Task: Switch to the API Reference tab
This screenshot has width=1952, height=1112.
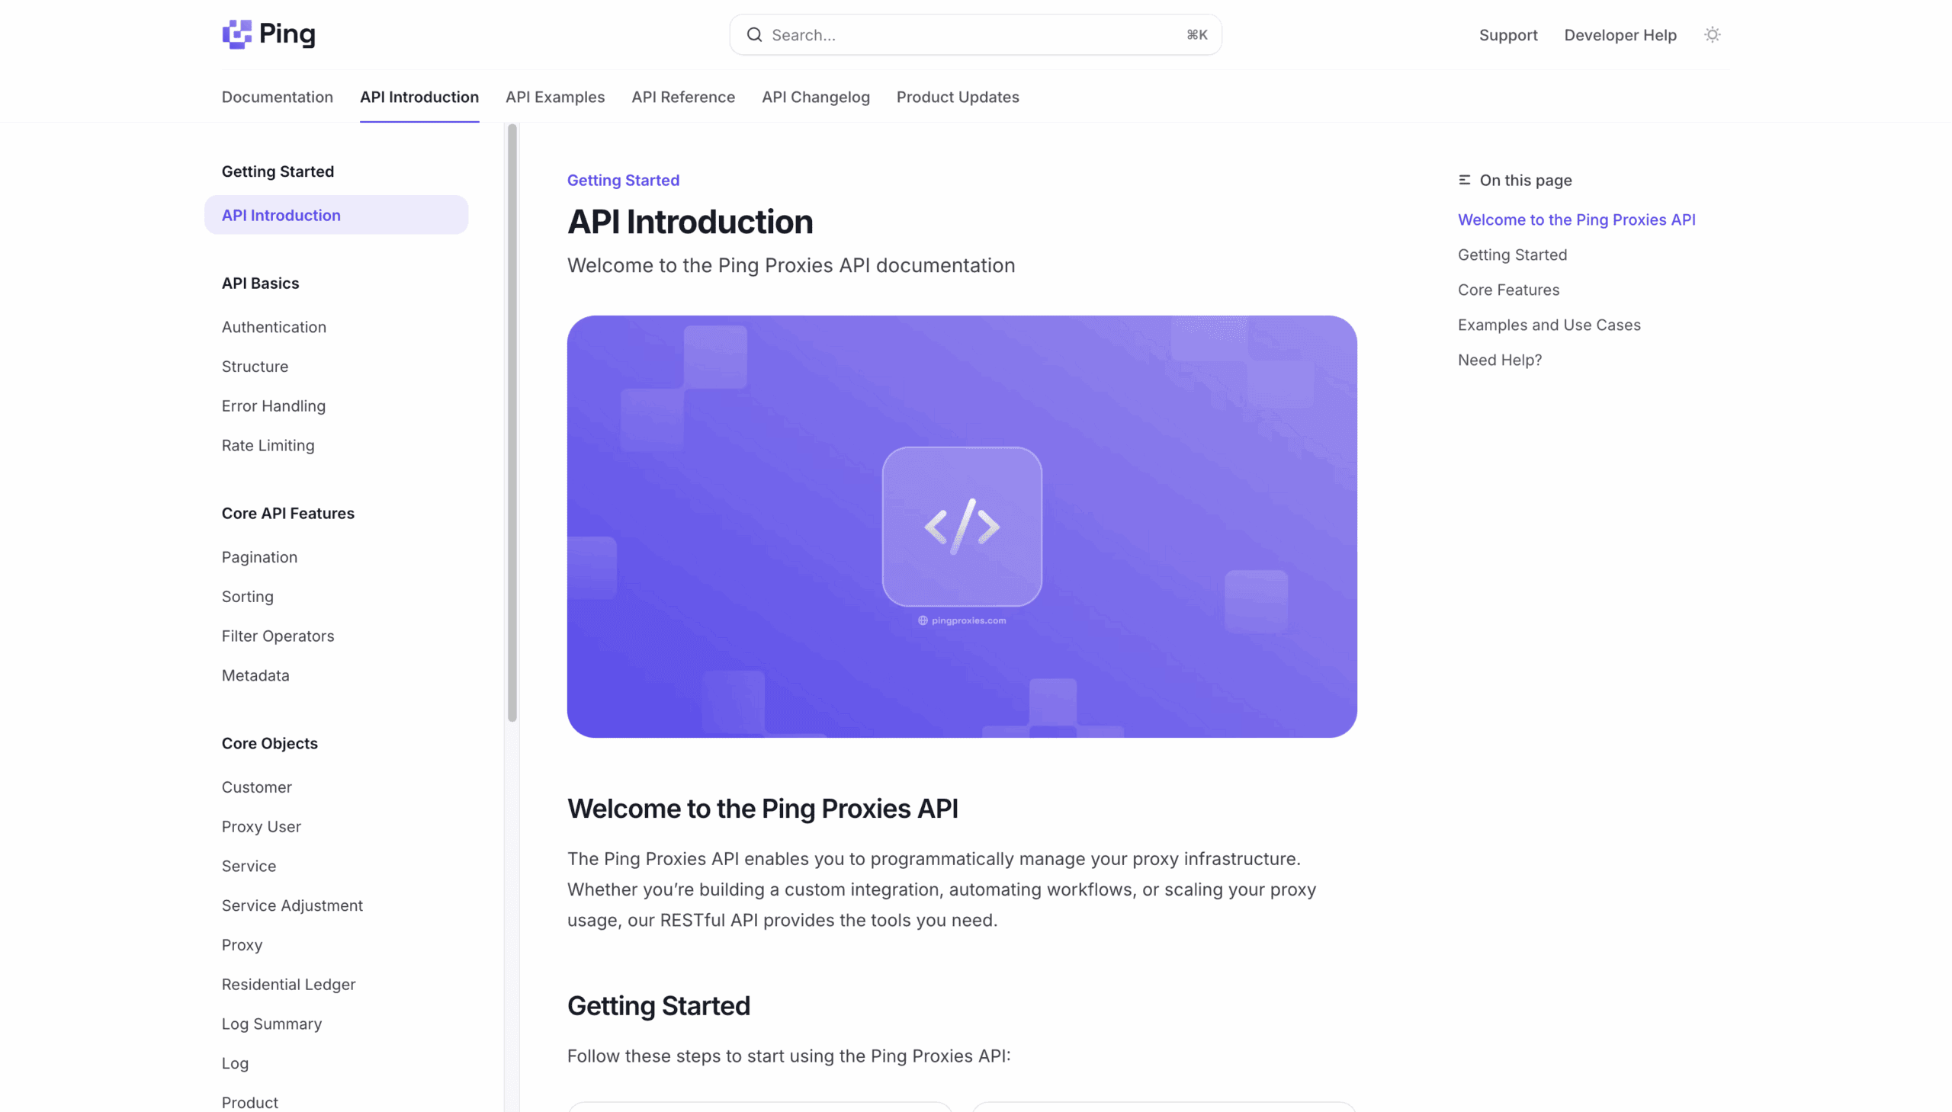Action: click(683, 97)
